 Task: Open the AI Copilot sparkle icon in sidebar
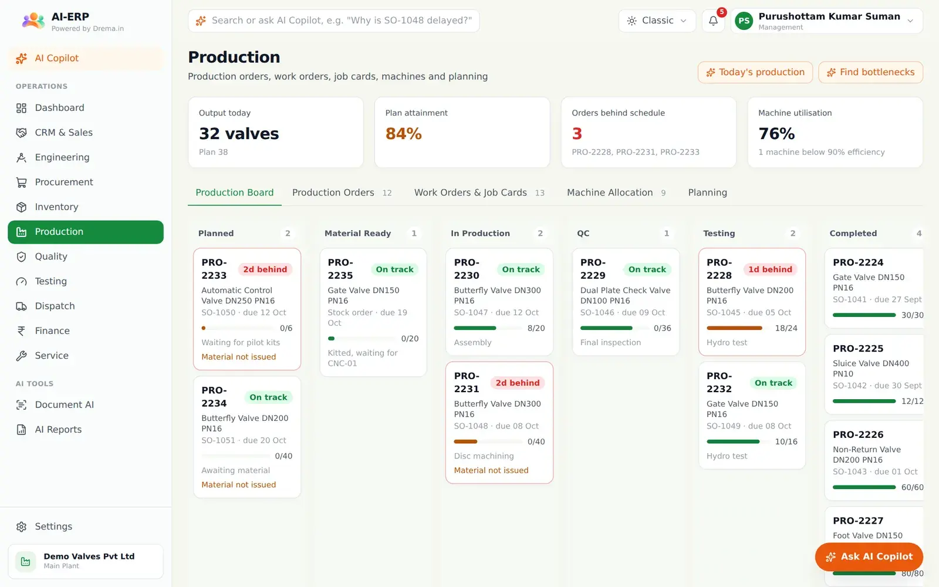(x=22, y=58)
